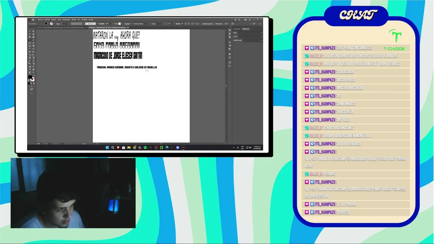Open the search icon in Illustrator's top bar
Screen dimensions: 434x244
pyautogui.click(x=239, y=20)
